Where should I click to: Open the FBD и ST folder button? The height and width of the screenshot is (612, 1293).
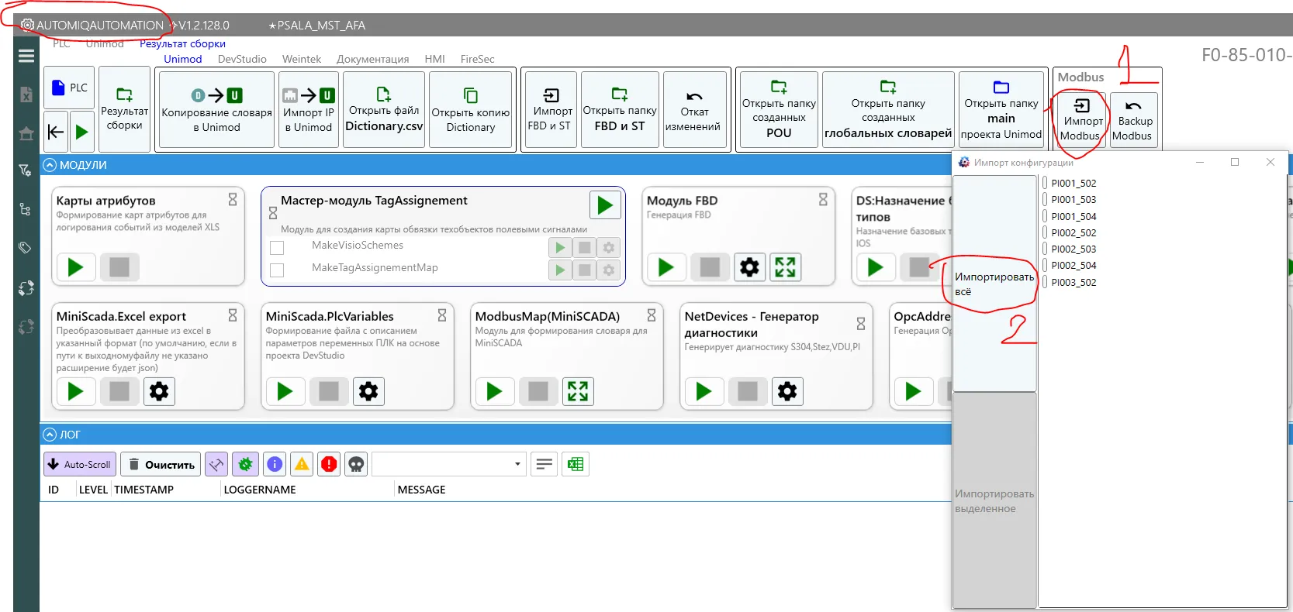click(x=620, y=109)
